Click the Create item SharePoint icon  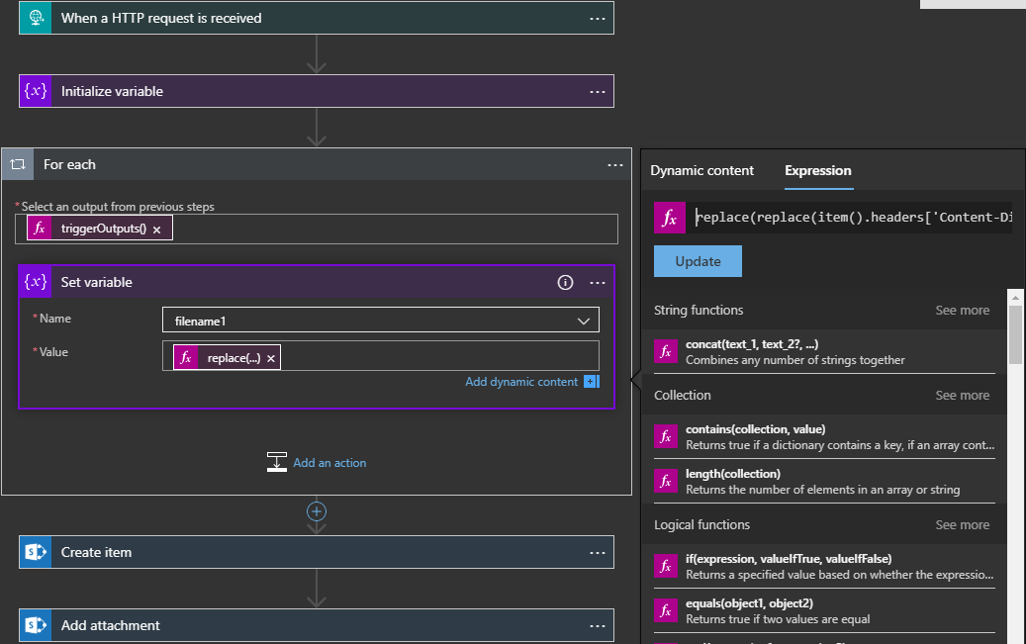pos(36,552)
